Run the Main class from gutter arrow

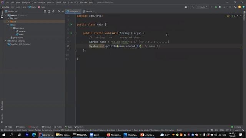71,25
